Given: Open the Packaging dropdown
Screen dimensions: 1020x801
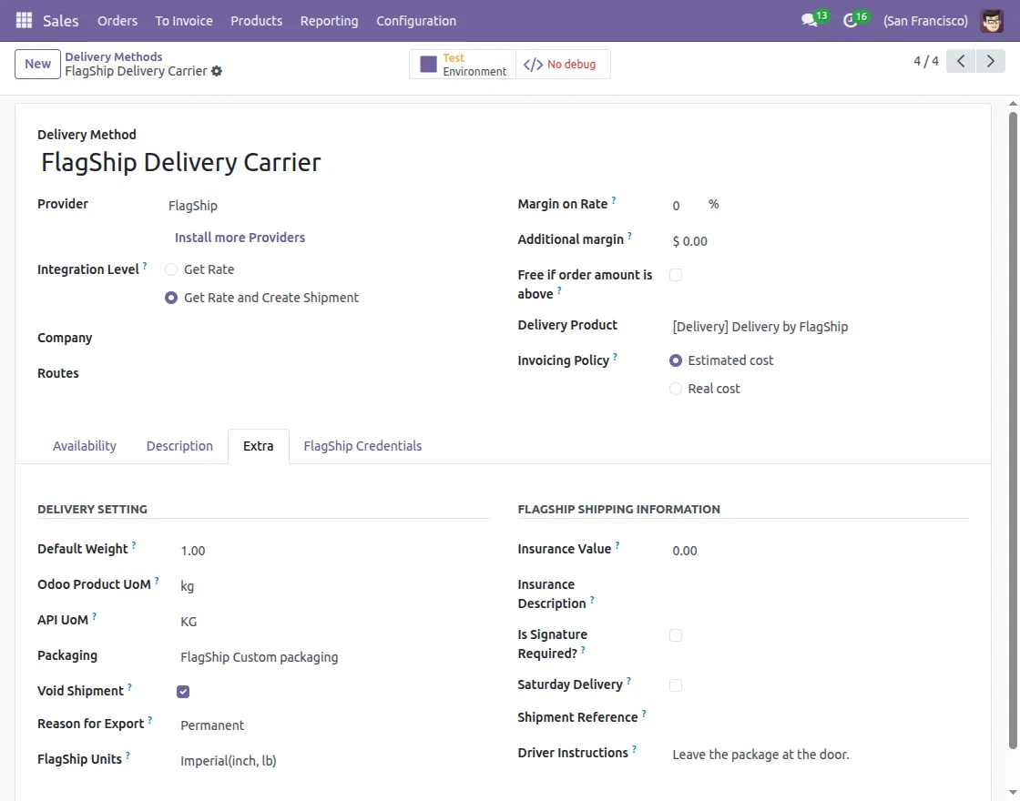Looking at the screenshot, I should point(259,656).
